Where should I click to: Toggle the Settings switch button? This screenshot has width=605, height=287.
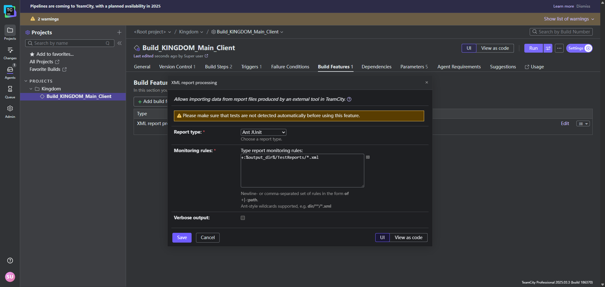[x=579, y=48]
